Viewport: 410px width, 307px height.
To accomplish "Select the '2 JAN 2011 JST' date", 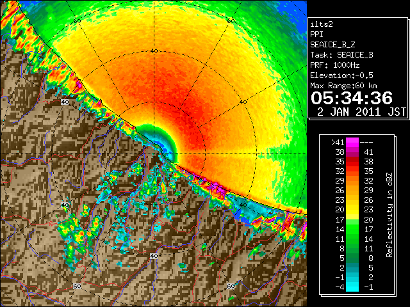I will point(361,112).
